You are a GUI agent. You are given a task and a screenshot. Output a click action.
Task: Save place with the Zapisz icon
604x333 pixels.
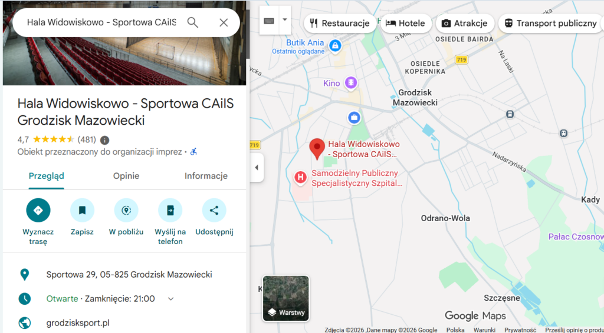82,210
